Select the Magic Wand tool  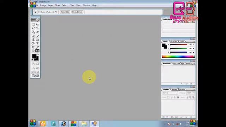37,28
